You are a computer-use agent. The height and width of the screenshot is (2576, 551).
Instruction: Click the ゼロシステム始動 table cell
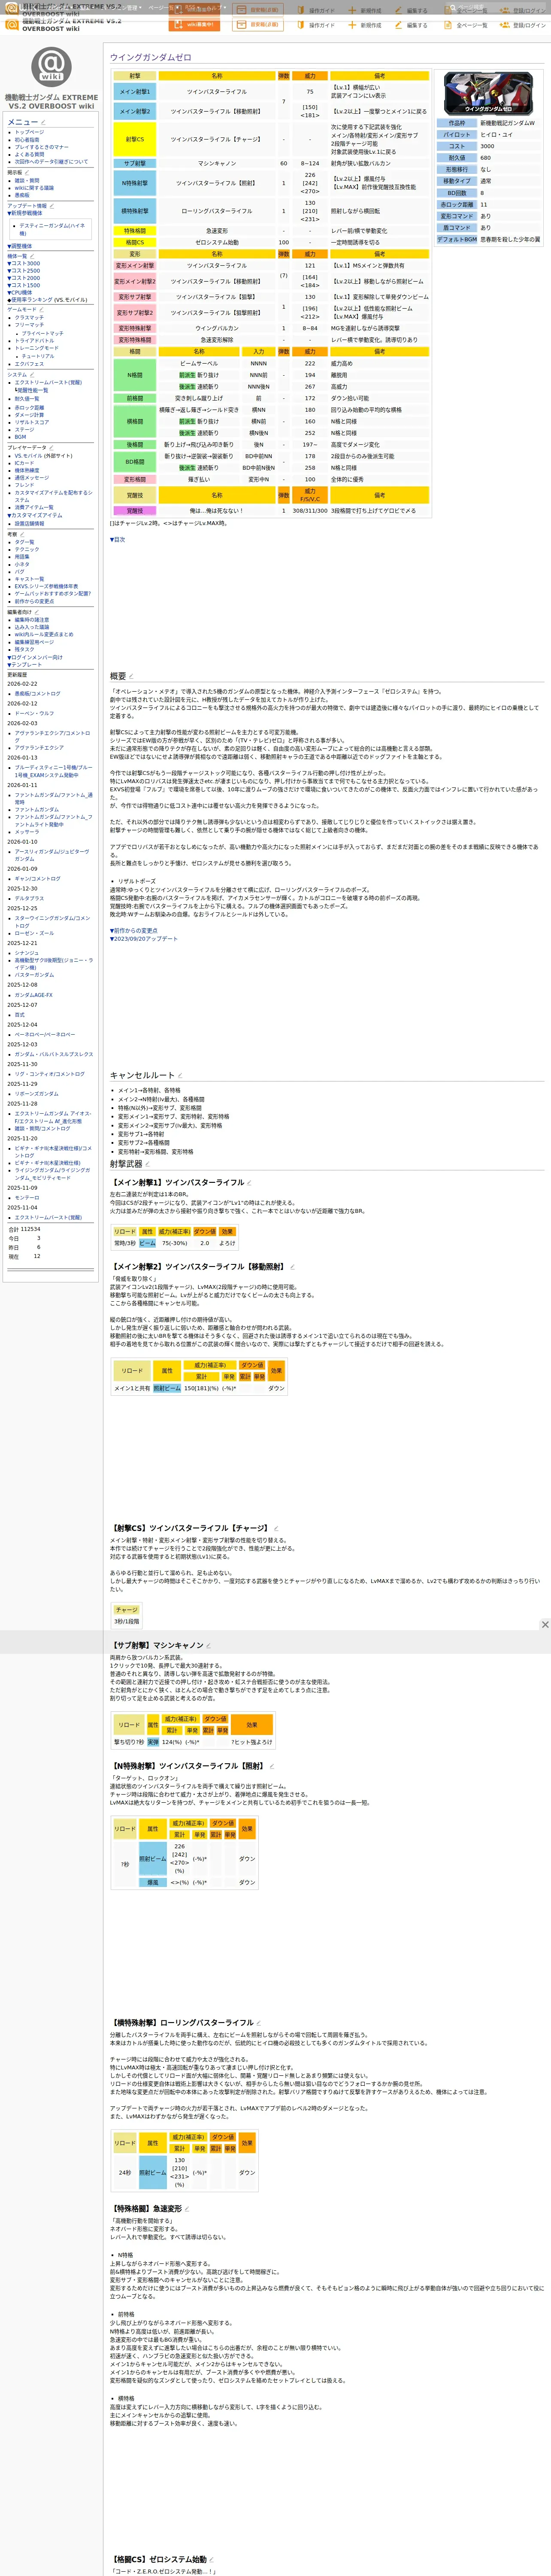[x=217, y=242]
